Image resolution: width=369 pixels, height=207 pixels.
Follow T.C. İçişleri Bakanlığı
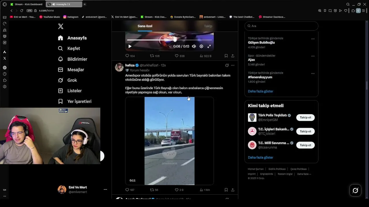click(305, 131)
